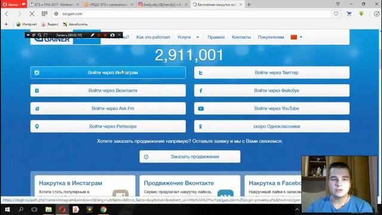Switch to the ЕГЭ и ГИА 2017 tab
The width and height of the screenshot is (382, 215).
pyautogui.click(x=54, y=4)
